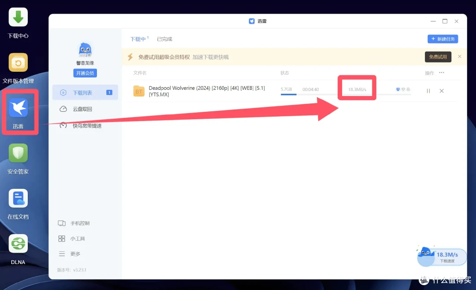
Task: Click the 5.7GB file size text
Action: (286, 89)
